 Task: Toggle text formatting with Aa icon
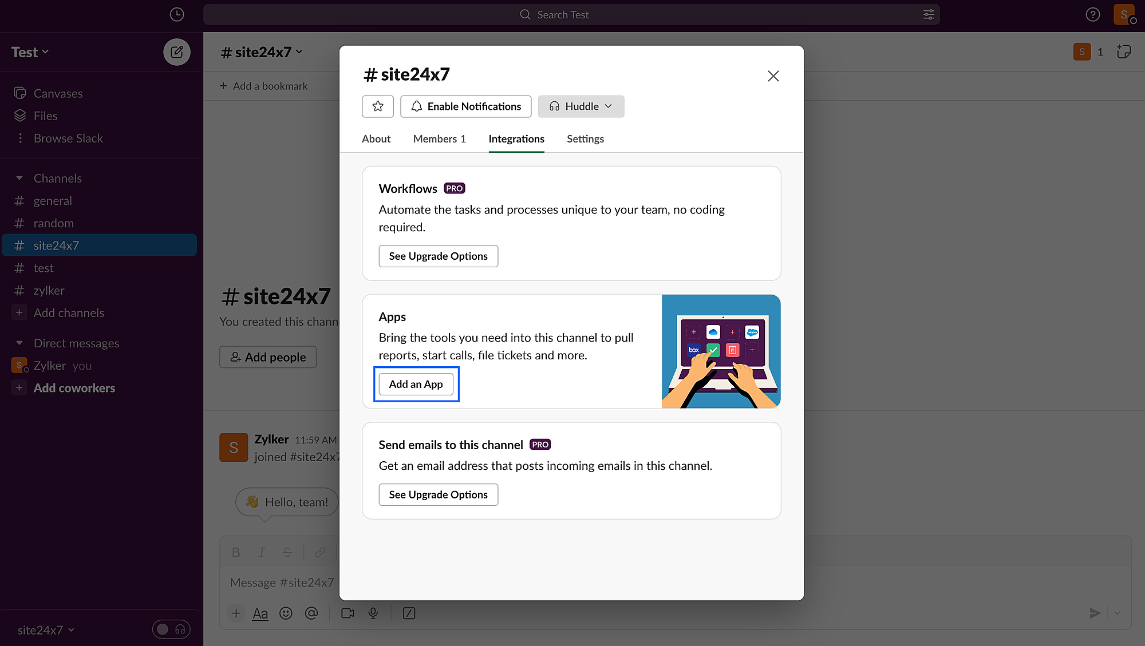(x=260, y=613)
